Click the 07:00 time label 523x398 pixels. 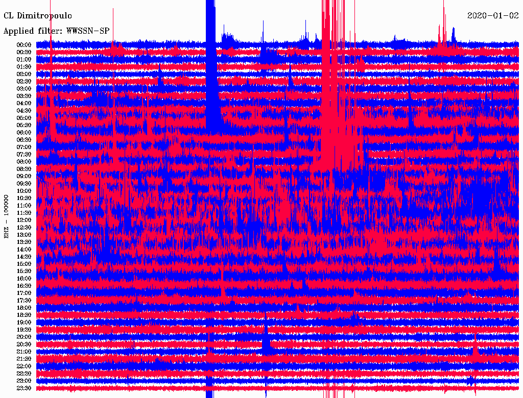coord(24,147)
